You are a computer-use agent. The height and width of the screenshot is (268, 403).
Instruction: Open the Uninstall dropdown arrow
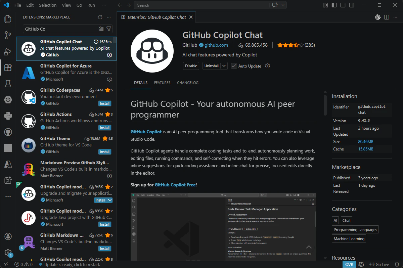pyautogui.click(x=224, y=66)
